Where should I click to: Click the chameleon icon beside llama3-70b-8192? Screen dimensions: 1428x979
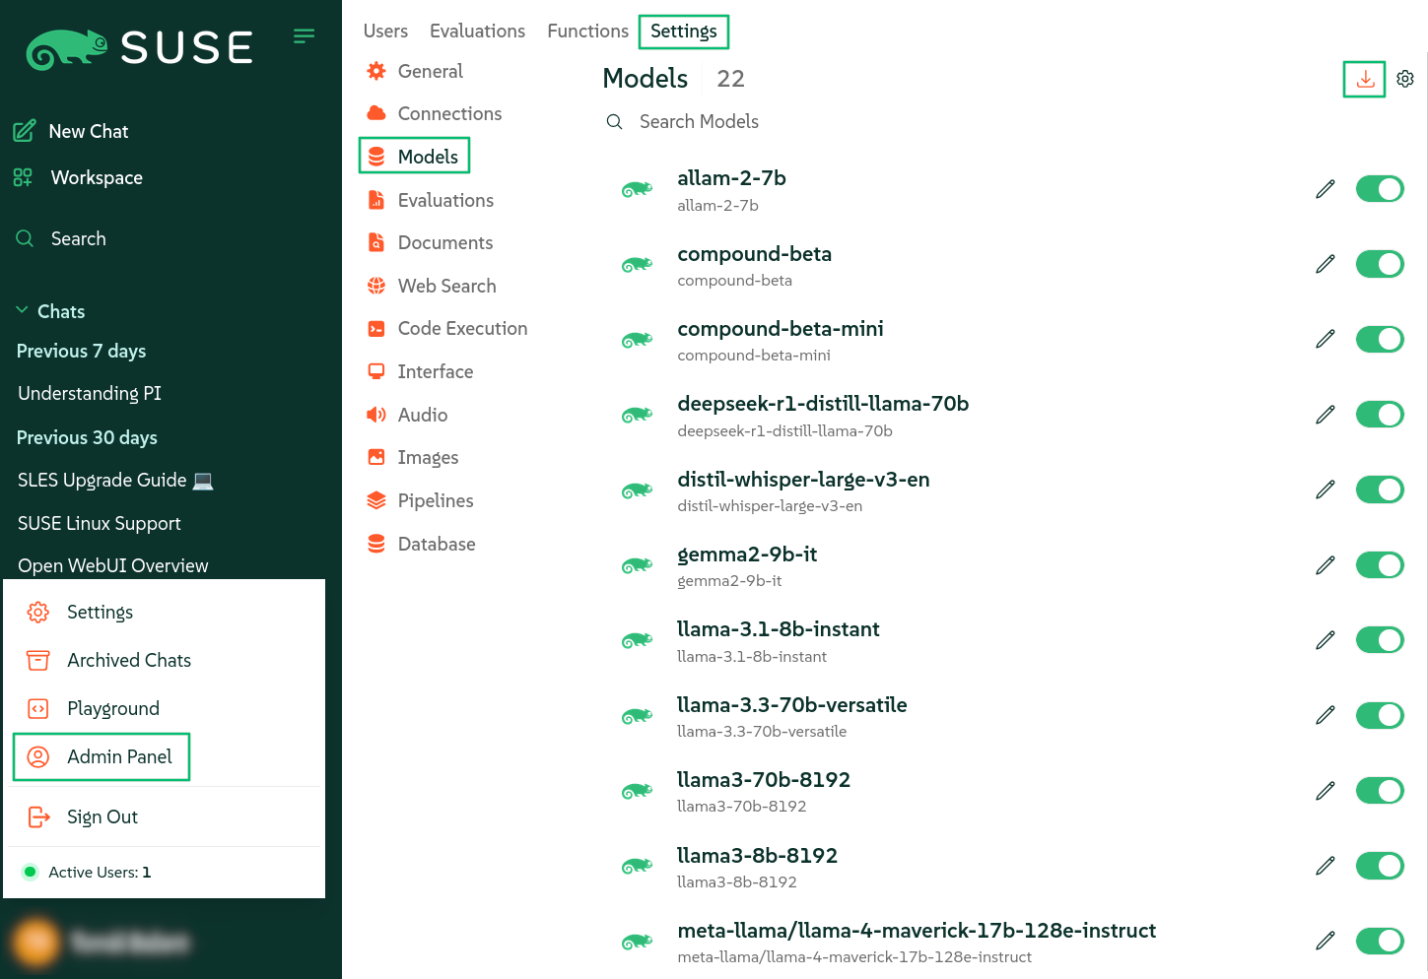pyautogui.click(x=637, y=791)
